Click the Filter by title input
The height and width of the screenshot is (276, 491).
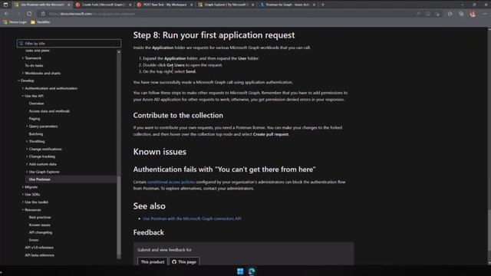click(x=69, y=44)
